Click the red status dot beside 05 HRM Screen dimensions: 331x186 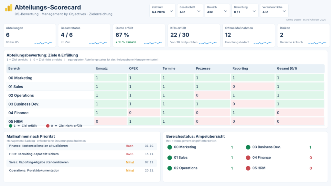point(248,168)
